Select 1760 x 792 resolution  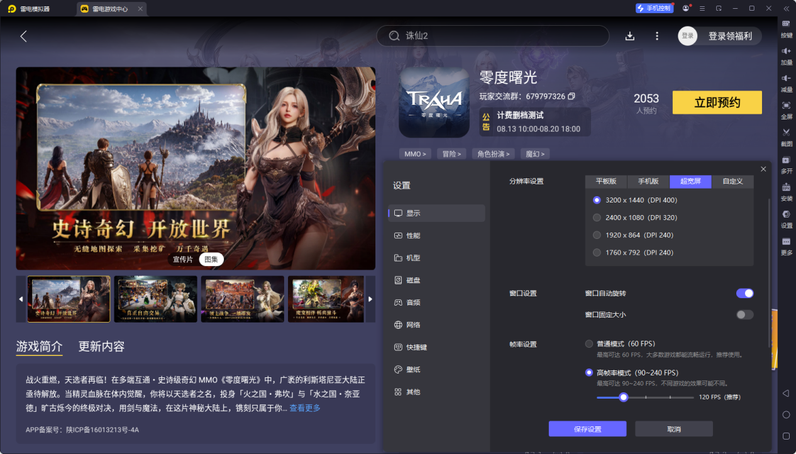(597, 252)
